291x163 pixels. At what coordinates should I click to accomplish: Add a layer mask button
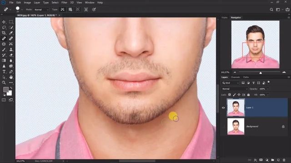click(x=261, y=160)
